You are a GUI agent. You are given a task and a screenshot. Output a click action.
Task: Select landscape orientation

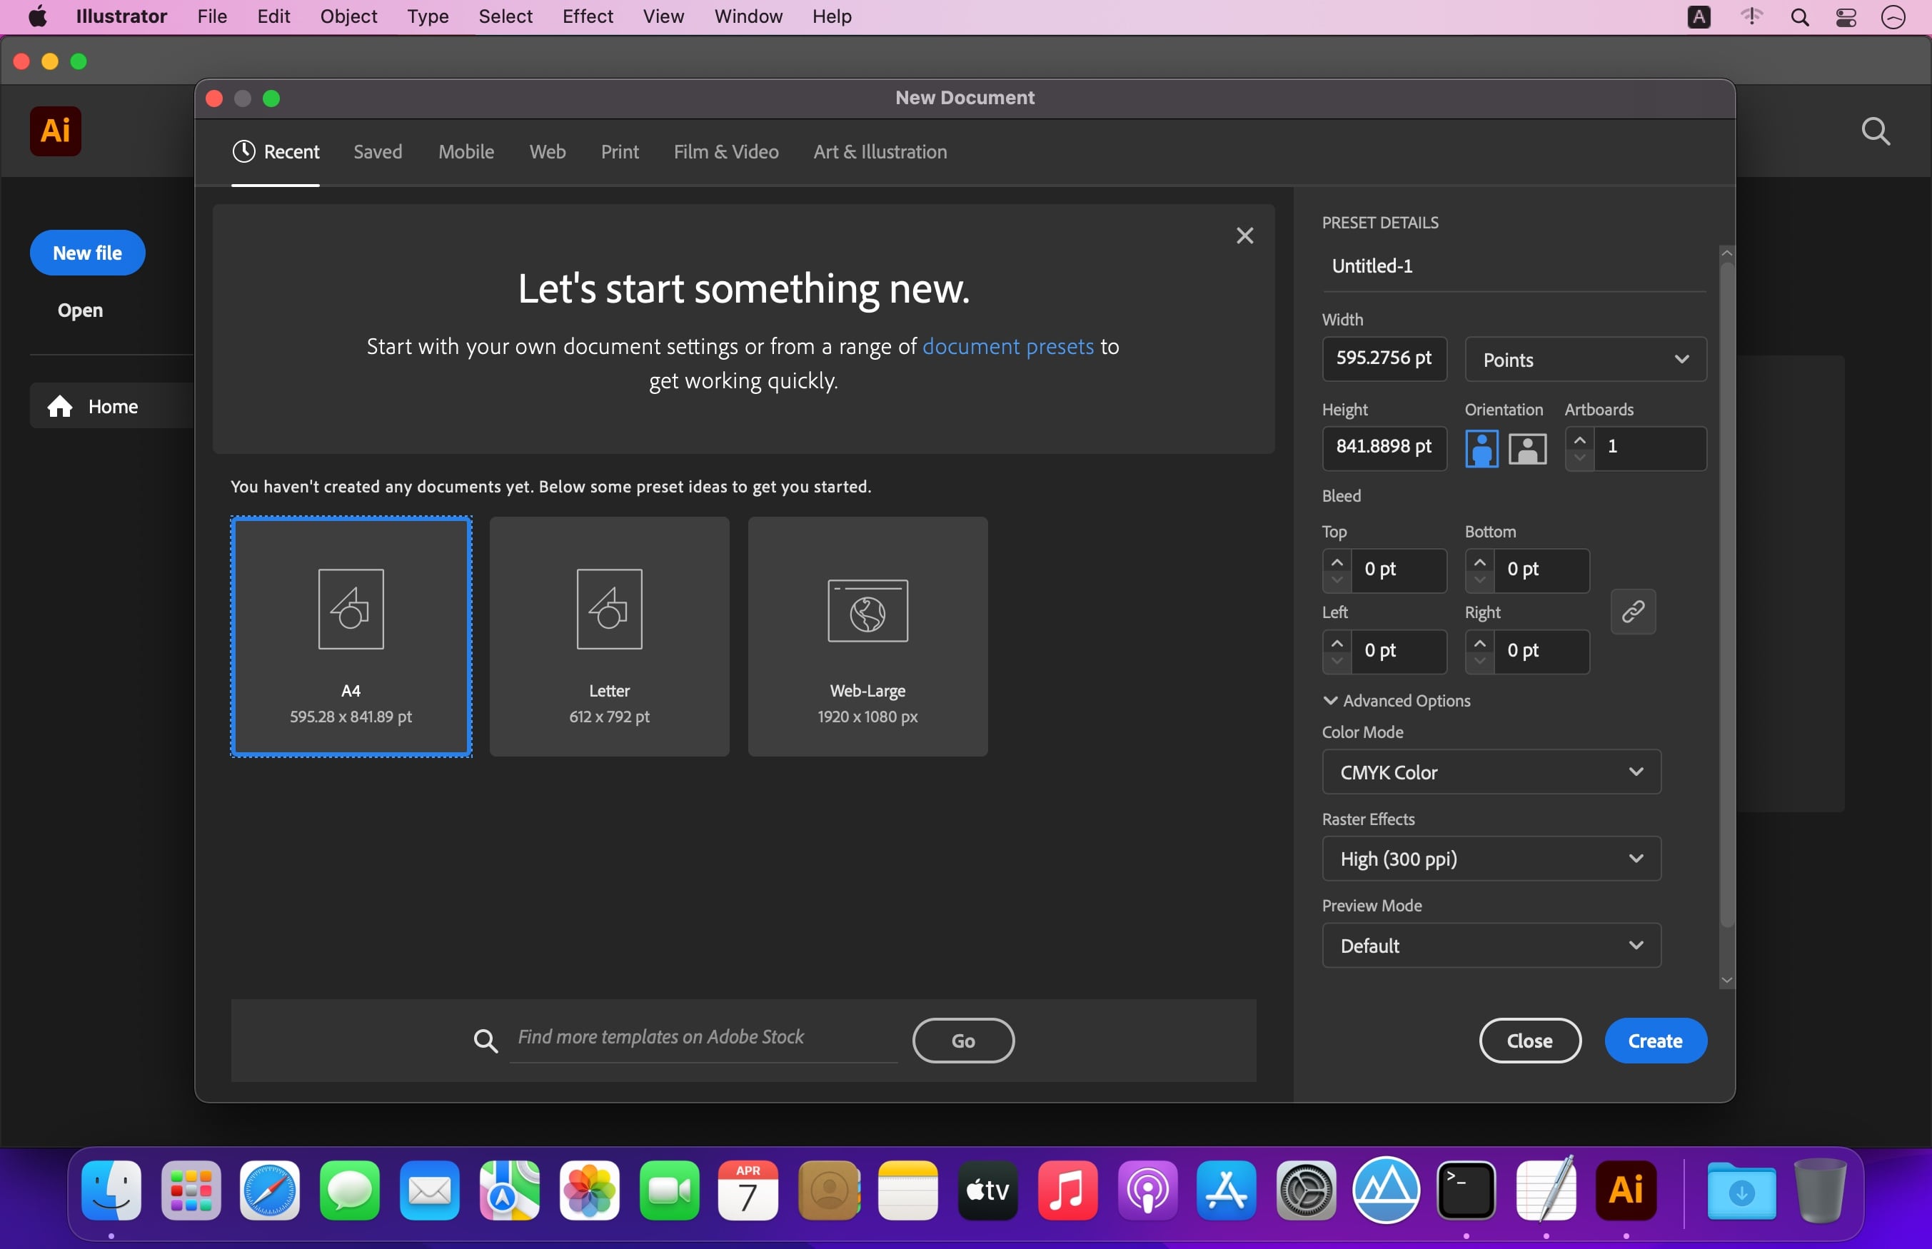pos(1527,448)
